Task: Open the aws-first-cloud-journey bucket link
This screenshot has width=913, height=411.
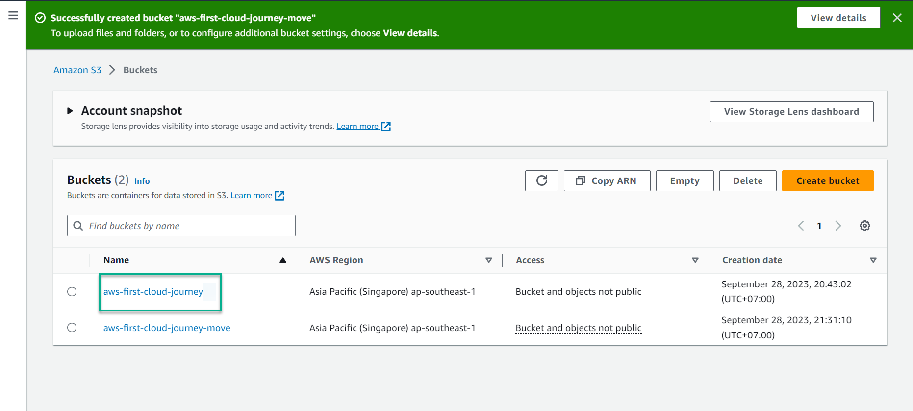Action: 153,292
